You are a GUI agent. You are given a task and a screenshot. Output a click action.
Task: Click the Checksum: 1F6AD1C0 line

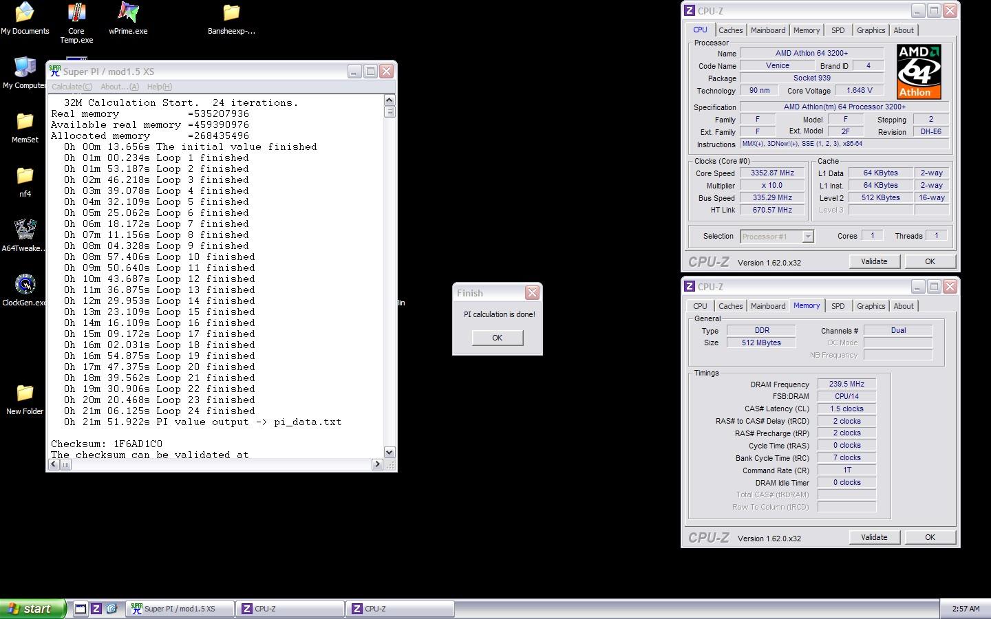pos(107,444)
